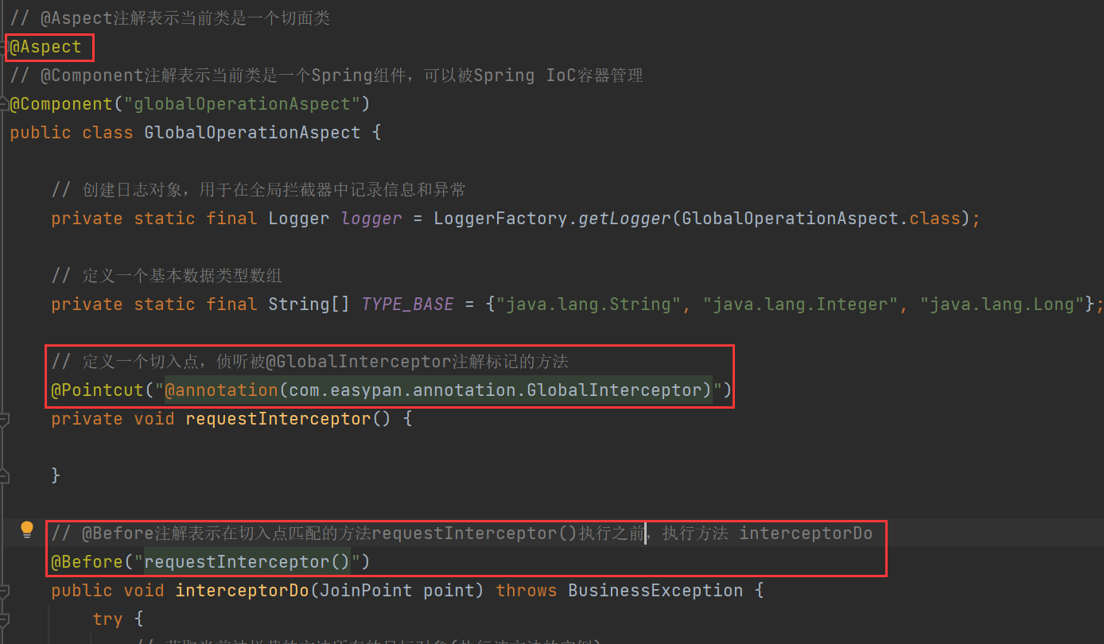1104x644 pixels.
Task: Collapse the interceptorDo method fold marker
Action: tap(4, 591)
